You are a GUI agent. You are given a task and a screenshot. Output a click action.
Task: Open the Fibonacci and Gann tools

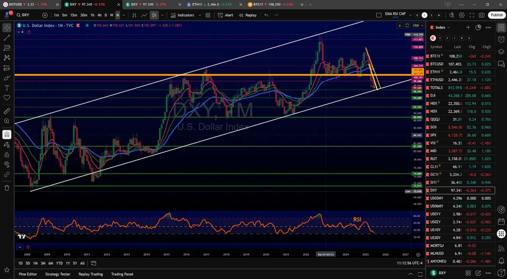coord(7,48)
